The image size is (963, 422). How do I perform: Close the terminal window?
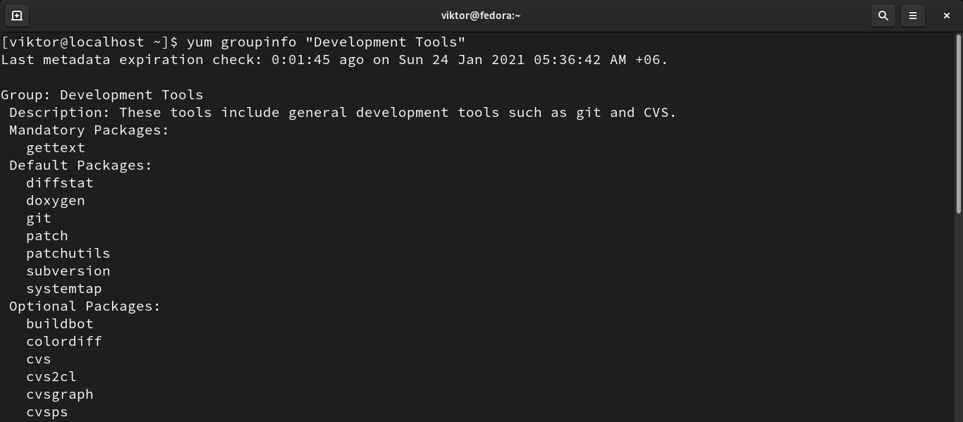click(947, 15)
